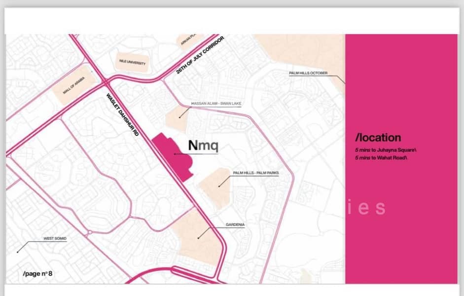Click the Palm Hills October label
The height and width of the screenshot is (296, 464).
pyautogui.click(x=308, y=73)
